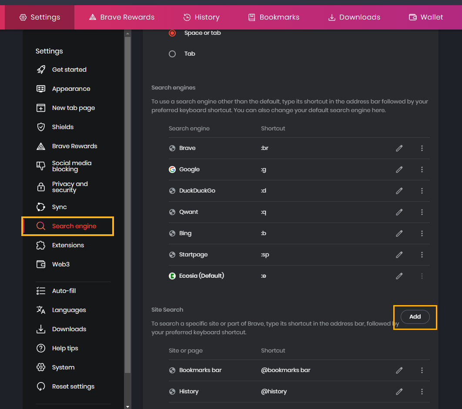This screenshot has width=462, height=409.
Task: Edit the Qwant search engine entry
Action: tap(399, 212)
